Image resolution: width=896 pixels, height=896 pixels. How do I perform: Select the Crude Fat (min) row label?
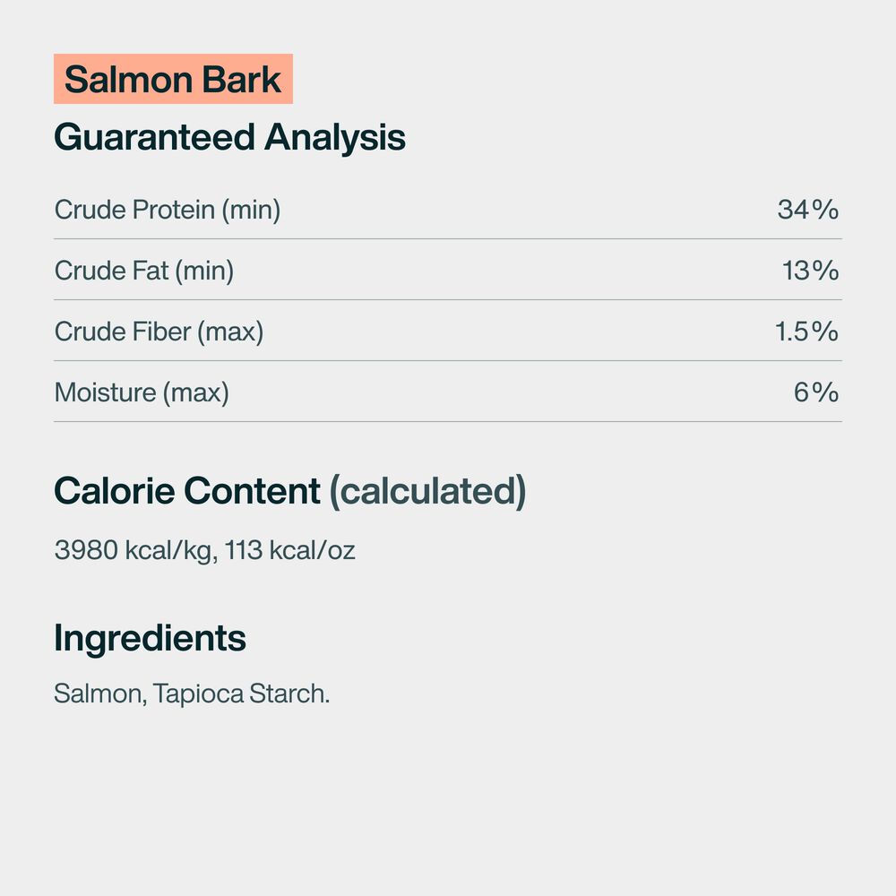tap(144, 271)
